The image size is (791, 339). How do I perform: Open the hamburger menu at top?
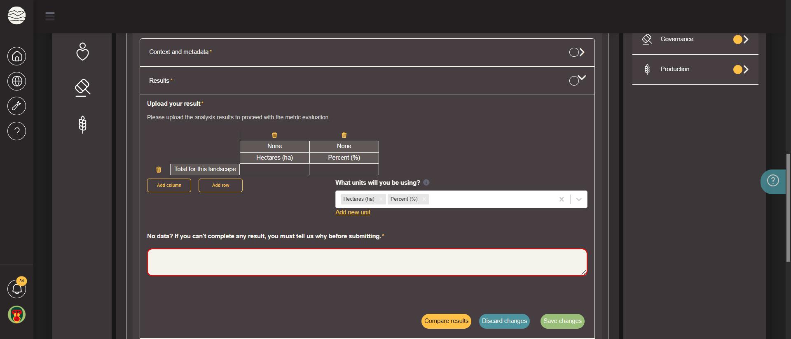coord(50,16)
